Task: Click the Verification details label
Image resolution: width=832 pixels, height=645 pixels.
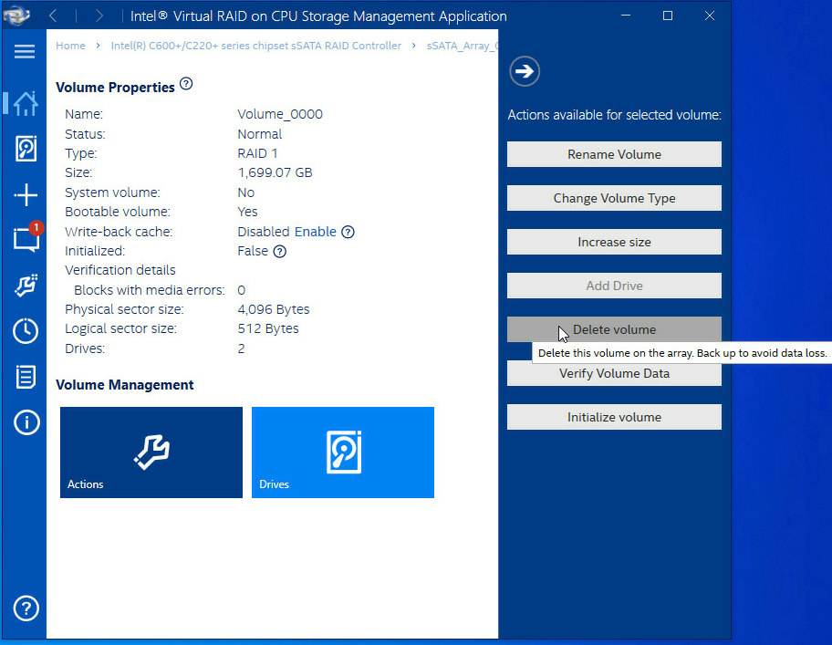Action: (x=120, y=270)
